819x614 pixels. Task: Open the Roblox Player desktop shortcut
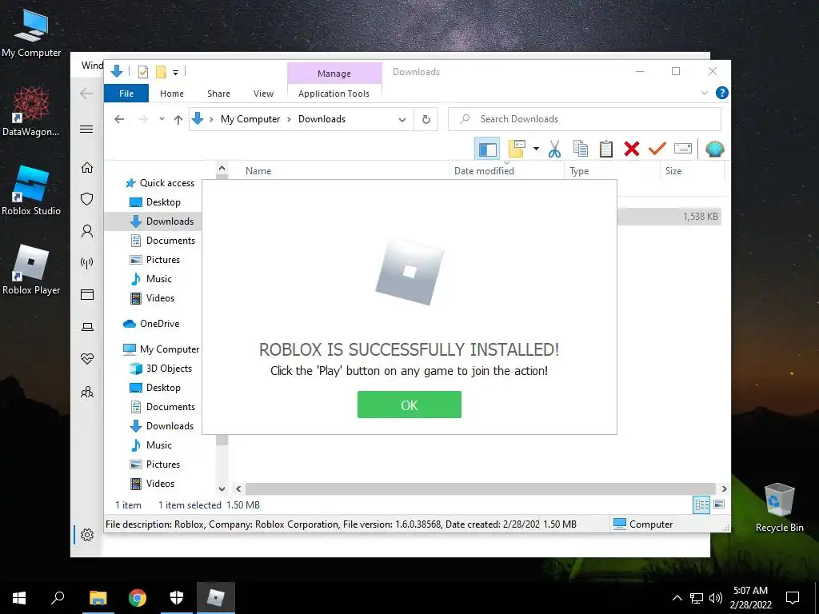tap(31, 269)
